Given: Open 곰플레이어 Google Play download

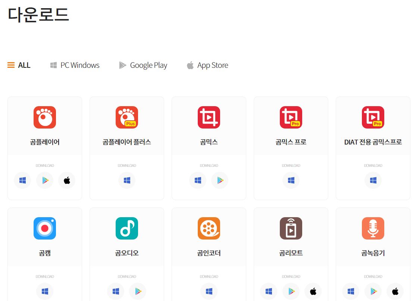Looking at the screenshot, I should click(x=45, y=180).
